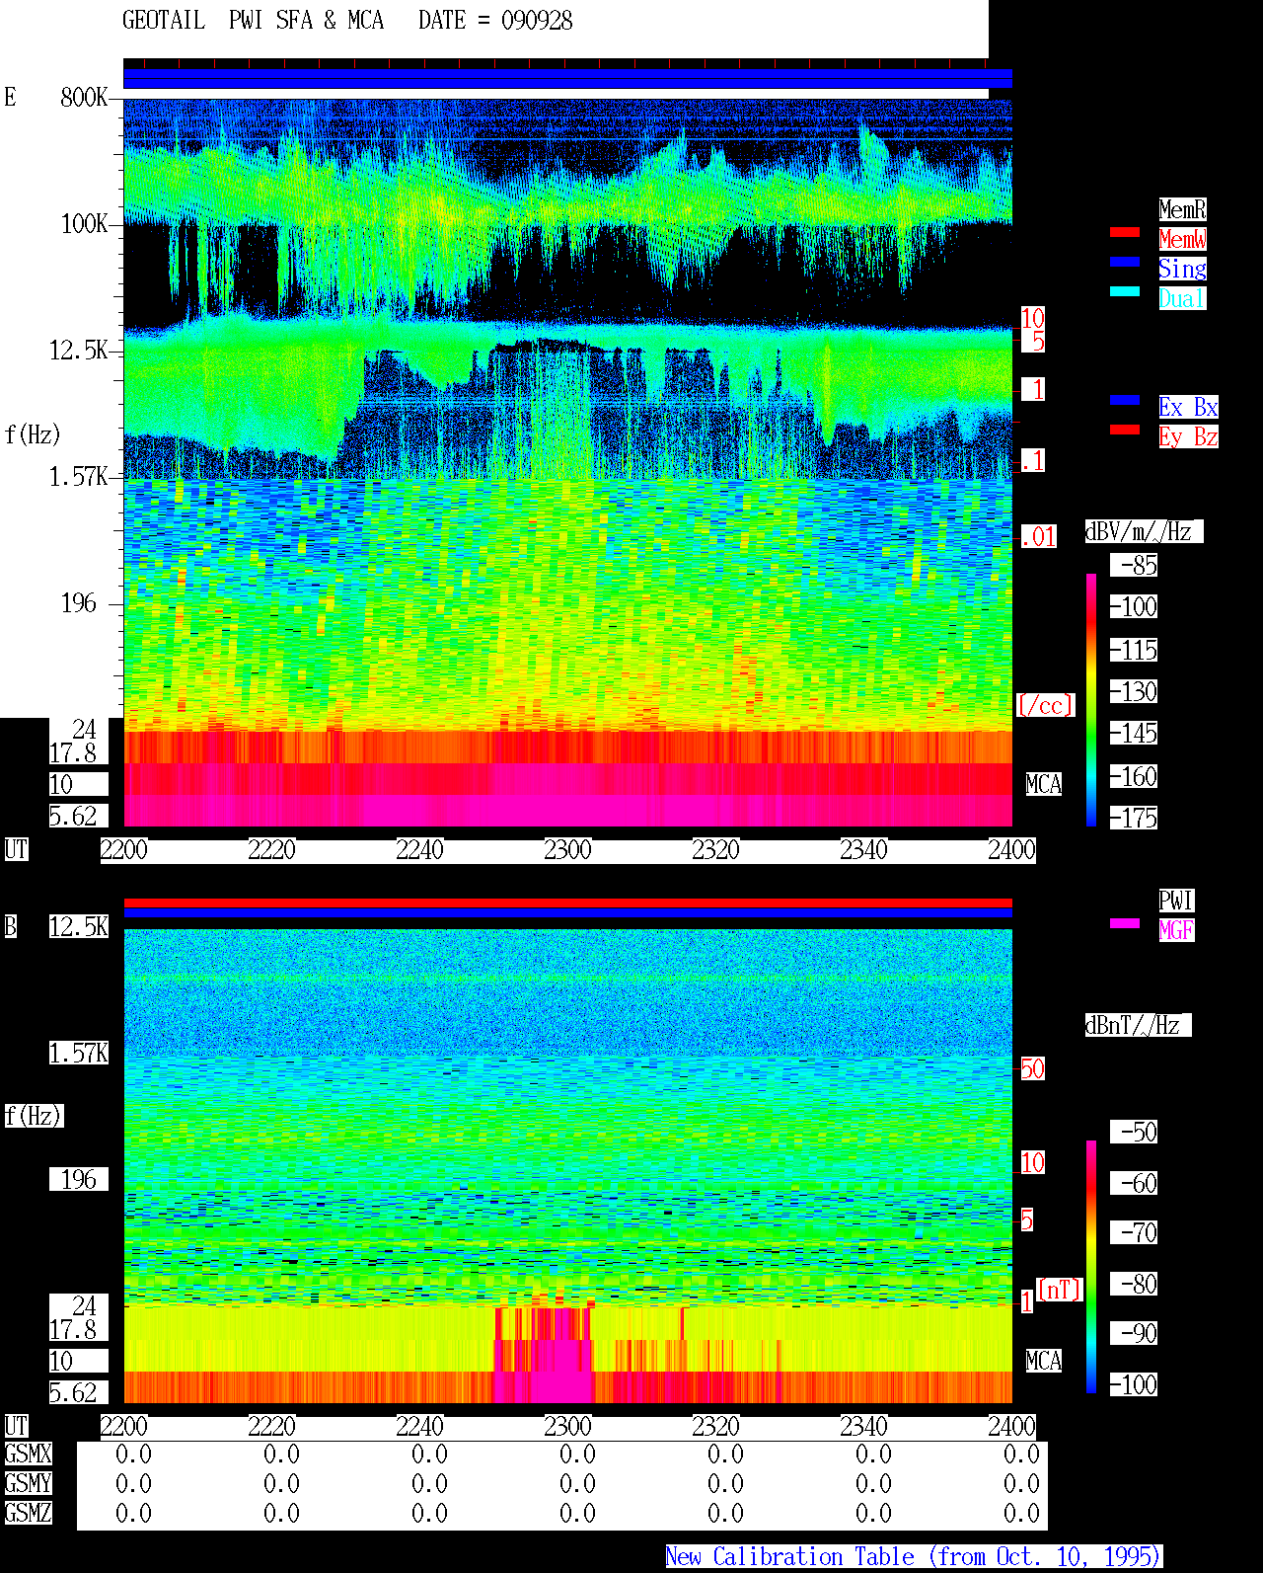Click the DATE = 090928 text
This screenshot has height=1573, width=1263.
point(495,21)
